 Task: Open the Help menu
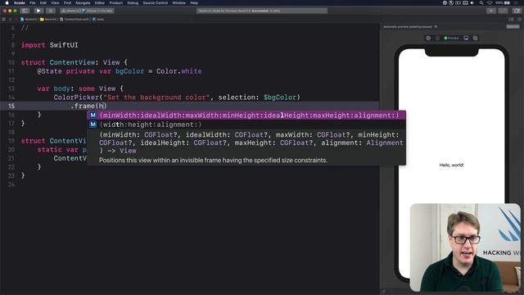pyautogui.click(x=194, y=2)
